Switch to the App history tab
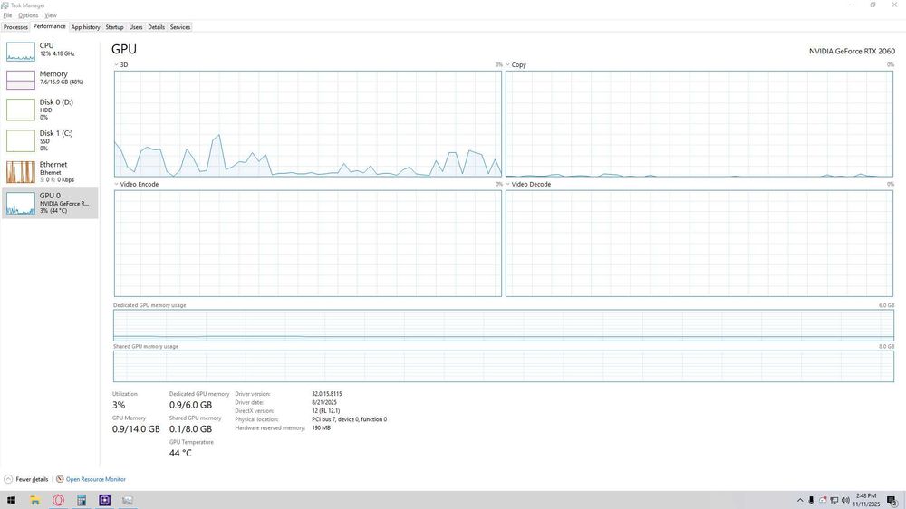906x509 pixels. (x=85, y=27)
